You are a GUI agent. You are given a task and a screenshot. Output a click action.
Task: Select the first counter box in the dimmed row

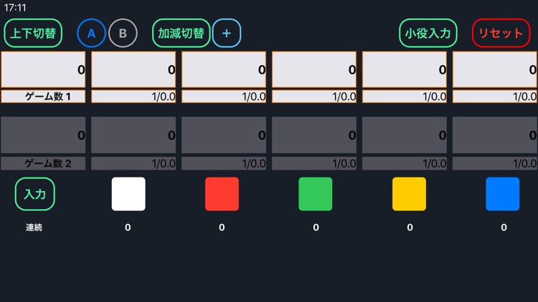(43, 135)
